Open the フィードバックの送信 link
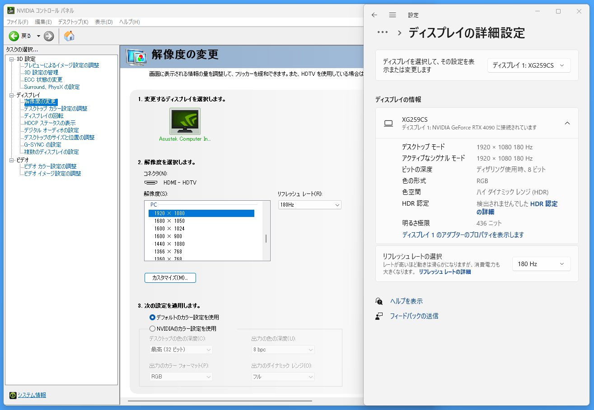This screenshot has width=594, height=410. (414, 316)
